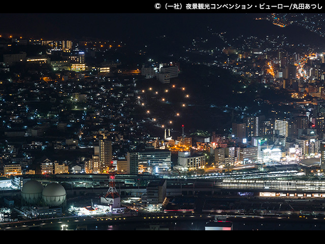The height and width of the screenshot is (244, 325).
Task: Click the red and white lattice tower
Action: 112,187
